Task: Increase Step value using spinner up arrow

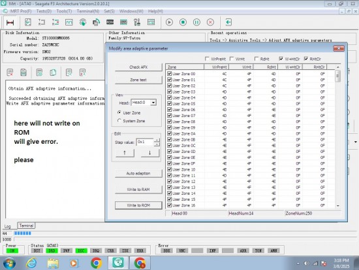Action: (x=157, y=140)
